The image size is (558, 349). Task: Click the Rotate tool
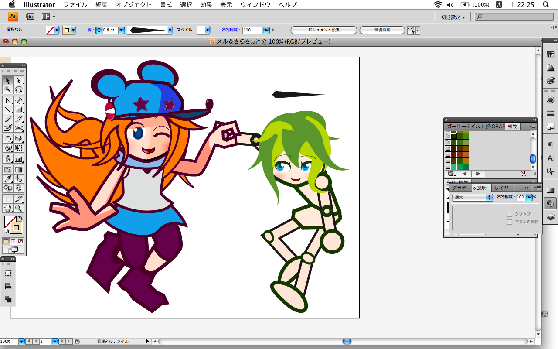tap(7, 139)
